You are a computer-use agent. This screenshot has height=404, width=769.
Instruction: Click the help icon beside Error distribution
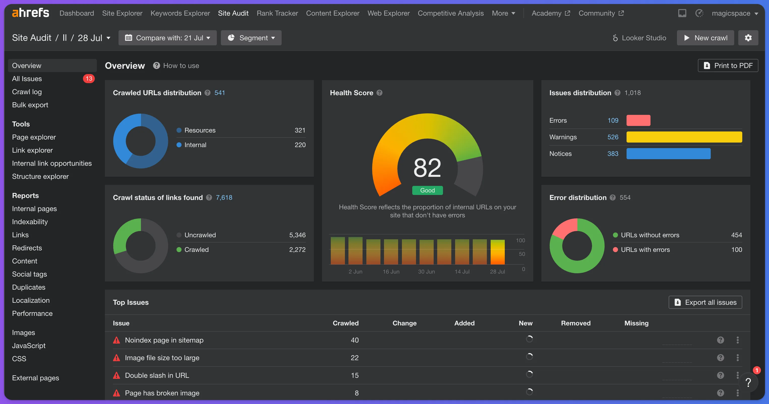[x=613, y=198]
